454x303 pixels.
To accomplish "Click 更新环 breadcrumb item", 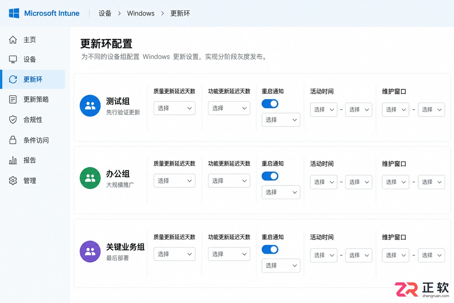I will tap(180, 13).
